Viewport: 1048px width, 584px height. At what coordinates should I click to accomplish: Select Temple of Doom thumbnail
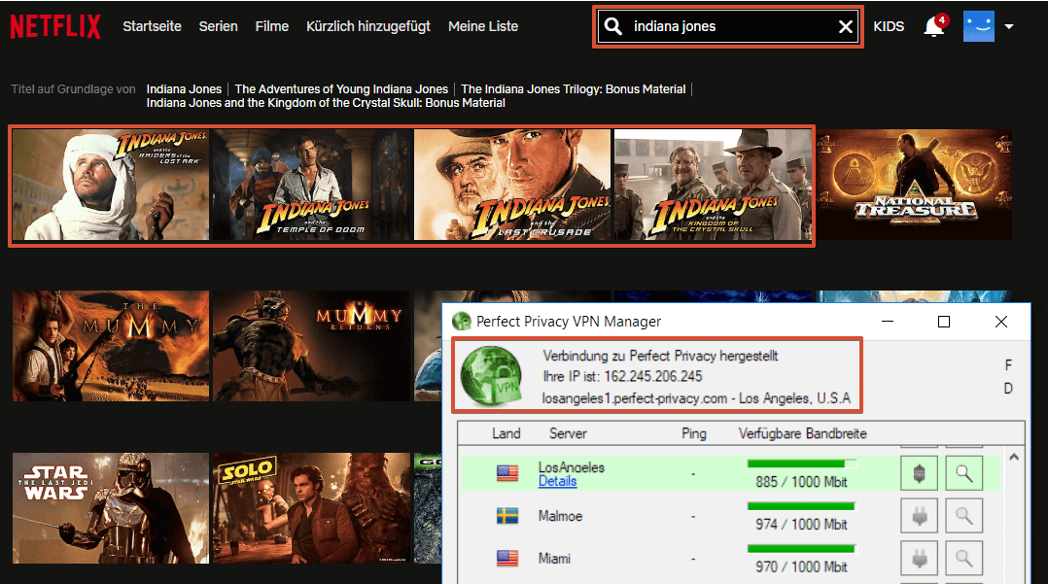pyautogui.click(x=311, y=185)
